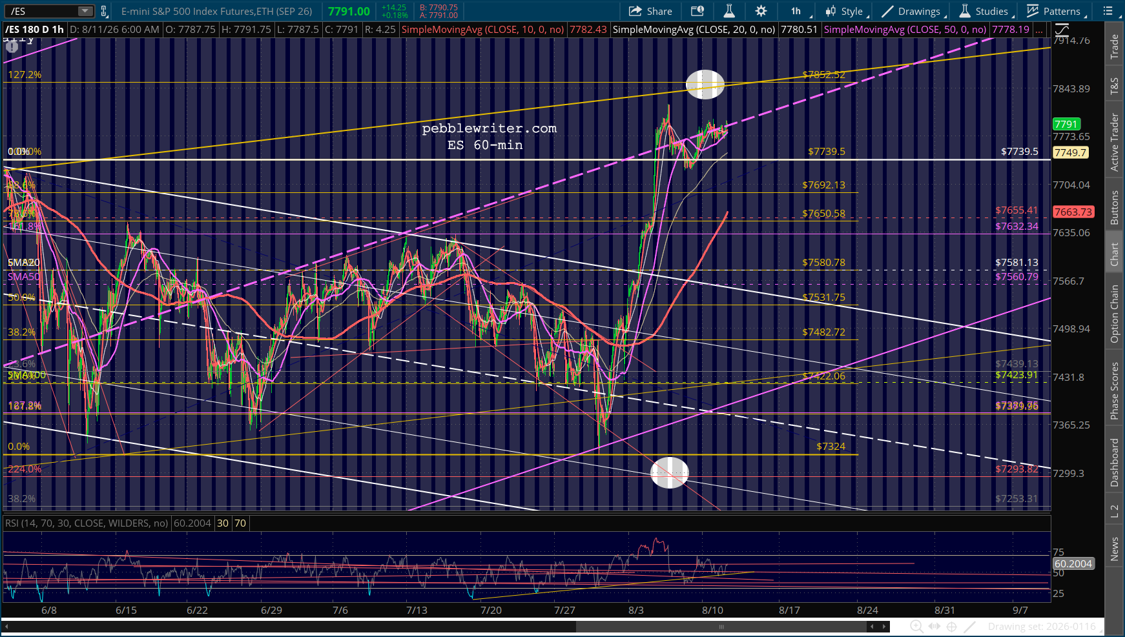Click the 7749.7 price axis bubble
The height and width of the screenshot is (637, 1125).
pyautogui.click(x=1070, y=153)
